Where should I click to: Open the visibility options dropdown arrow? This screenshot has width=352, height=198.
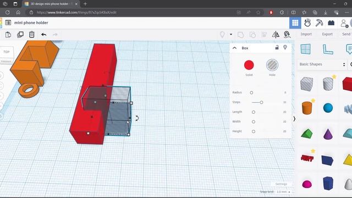[231, 34]
